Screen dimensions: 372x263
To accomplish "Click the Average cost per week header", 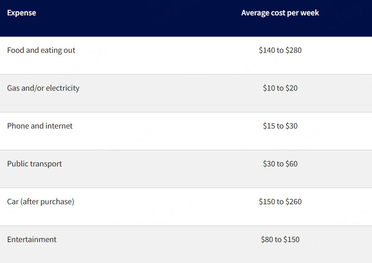I will [x=280, y=13].
